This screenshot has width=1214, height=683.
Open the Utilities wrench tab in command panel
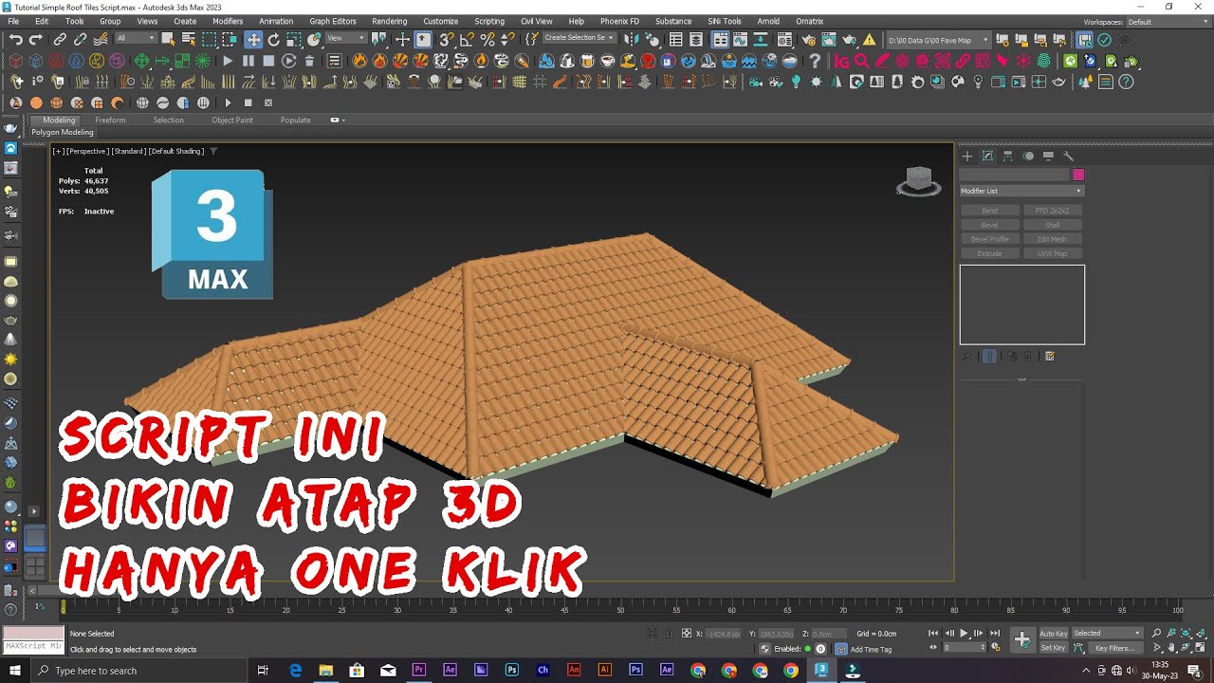1069,156
